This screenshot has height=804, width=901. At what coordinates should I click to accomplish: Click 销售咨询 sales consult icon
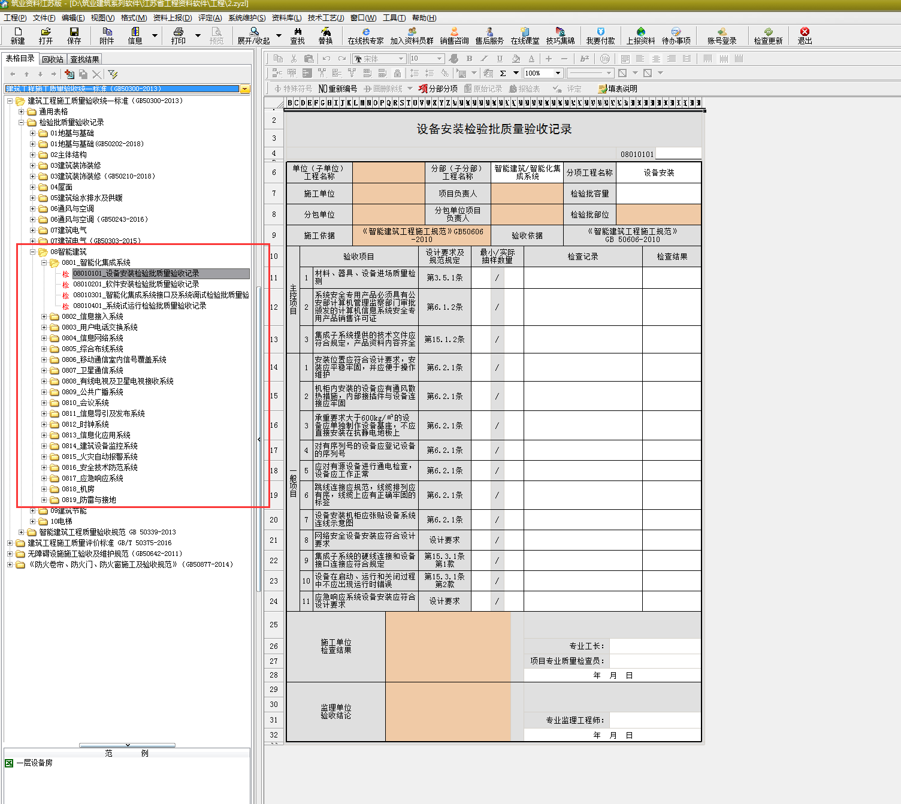[454, 35]
